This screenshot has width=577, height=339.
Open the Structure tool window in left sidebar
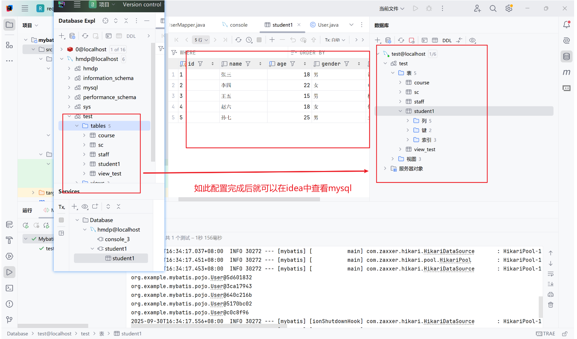pyautogui.click(x=9, y=45)
